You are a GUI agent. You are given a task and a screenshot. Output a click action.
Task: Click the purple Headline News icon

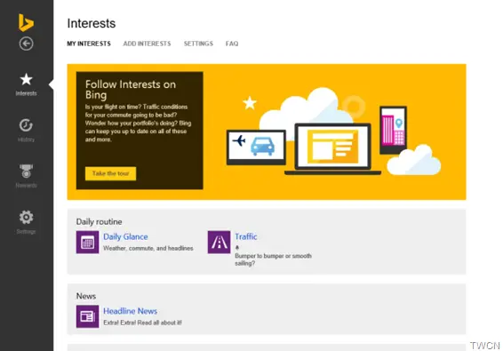(x=88, y=316)
